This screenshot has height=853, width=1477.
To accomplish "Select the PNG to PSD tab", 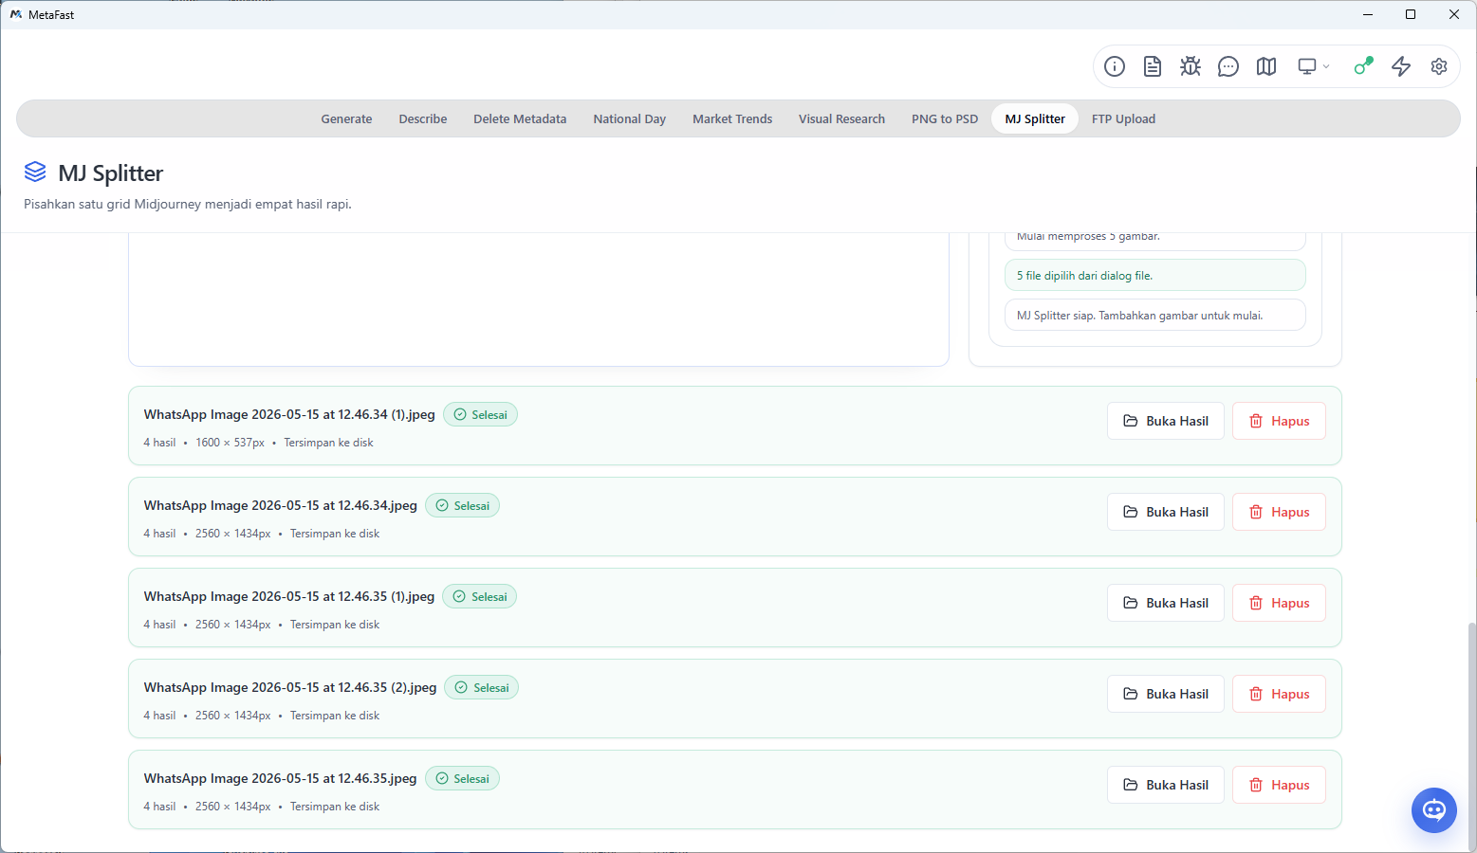I will tap(945, 118).
